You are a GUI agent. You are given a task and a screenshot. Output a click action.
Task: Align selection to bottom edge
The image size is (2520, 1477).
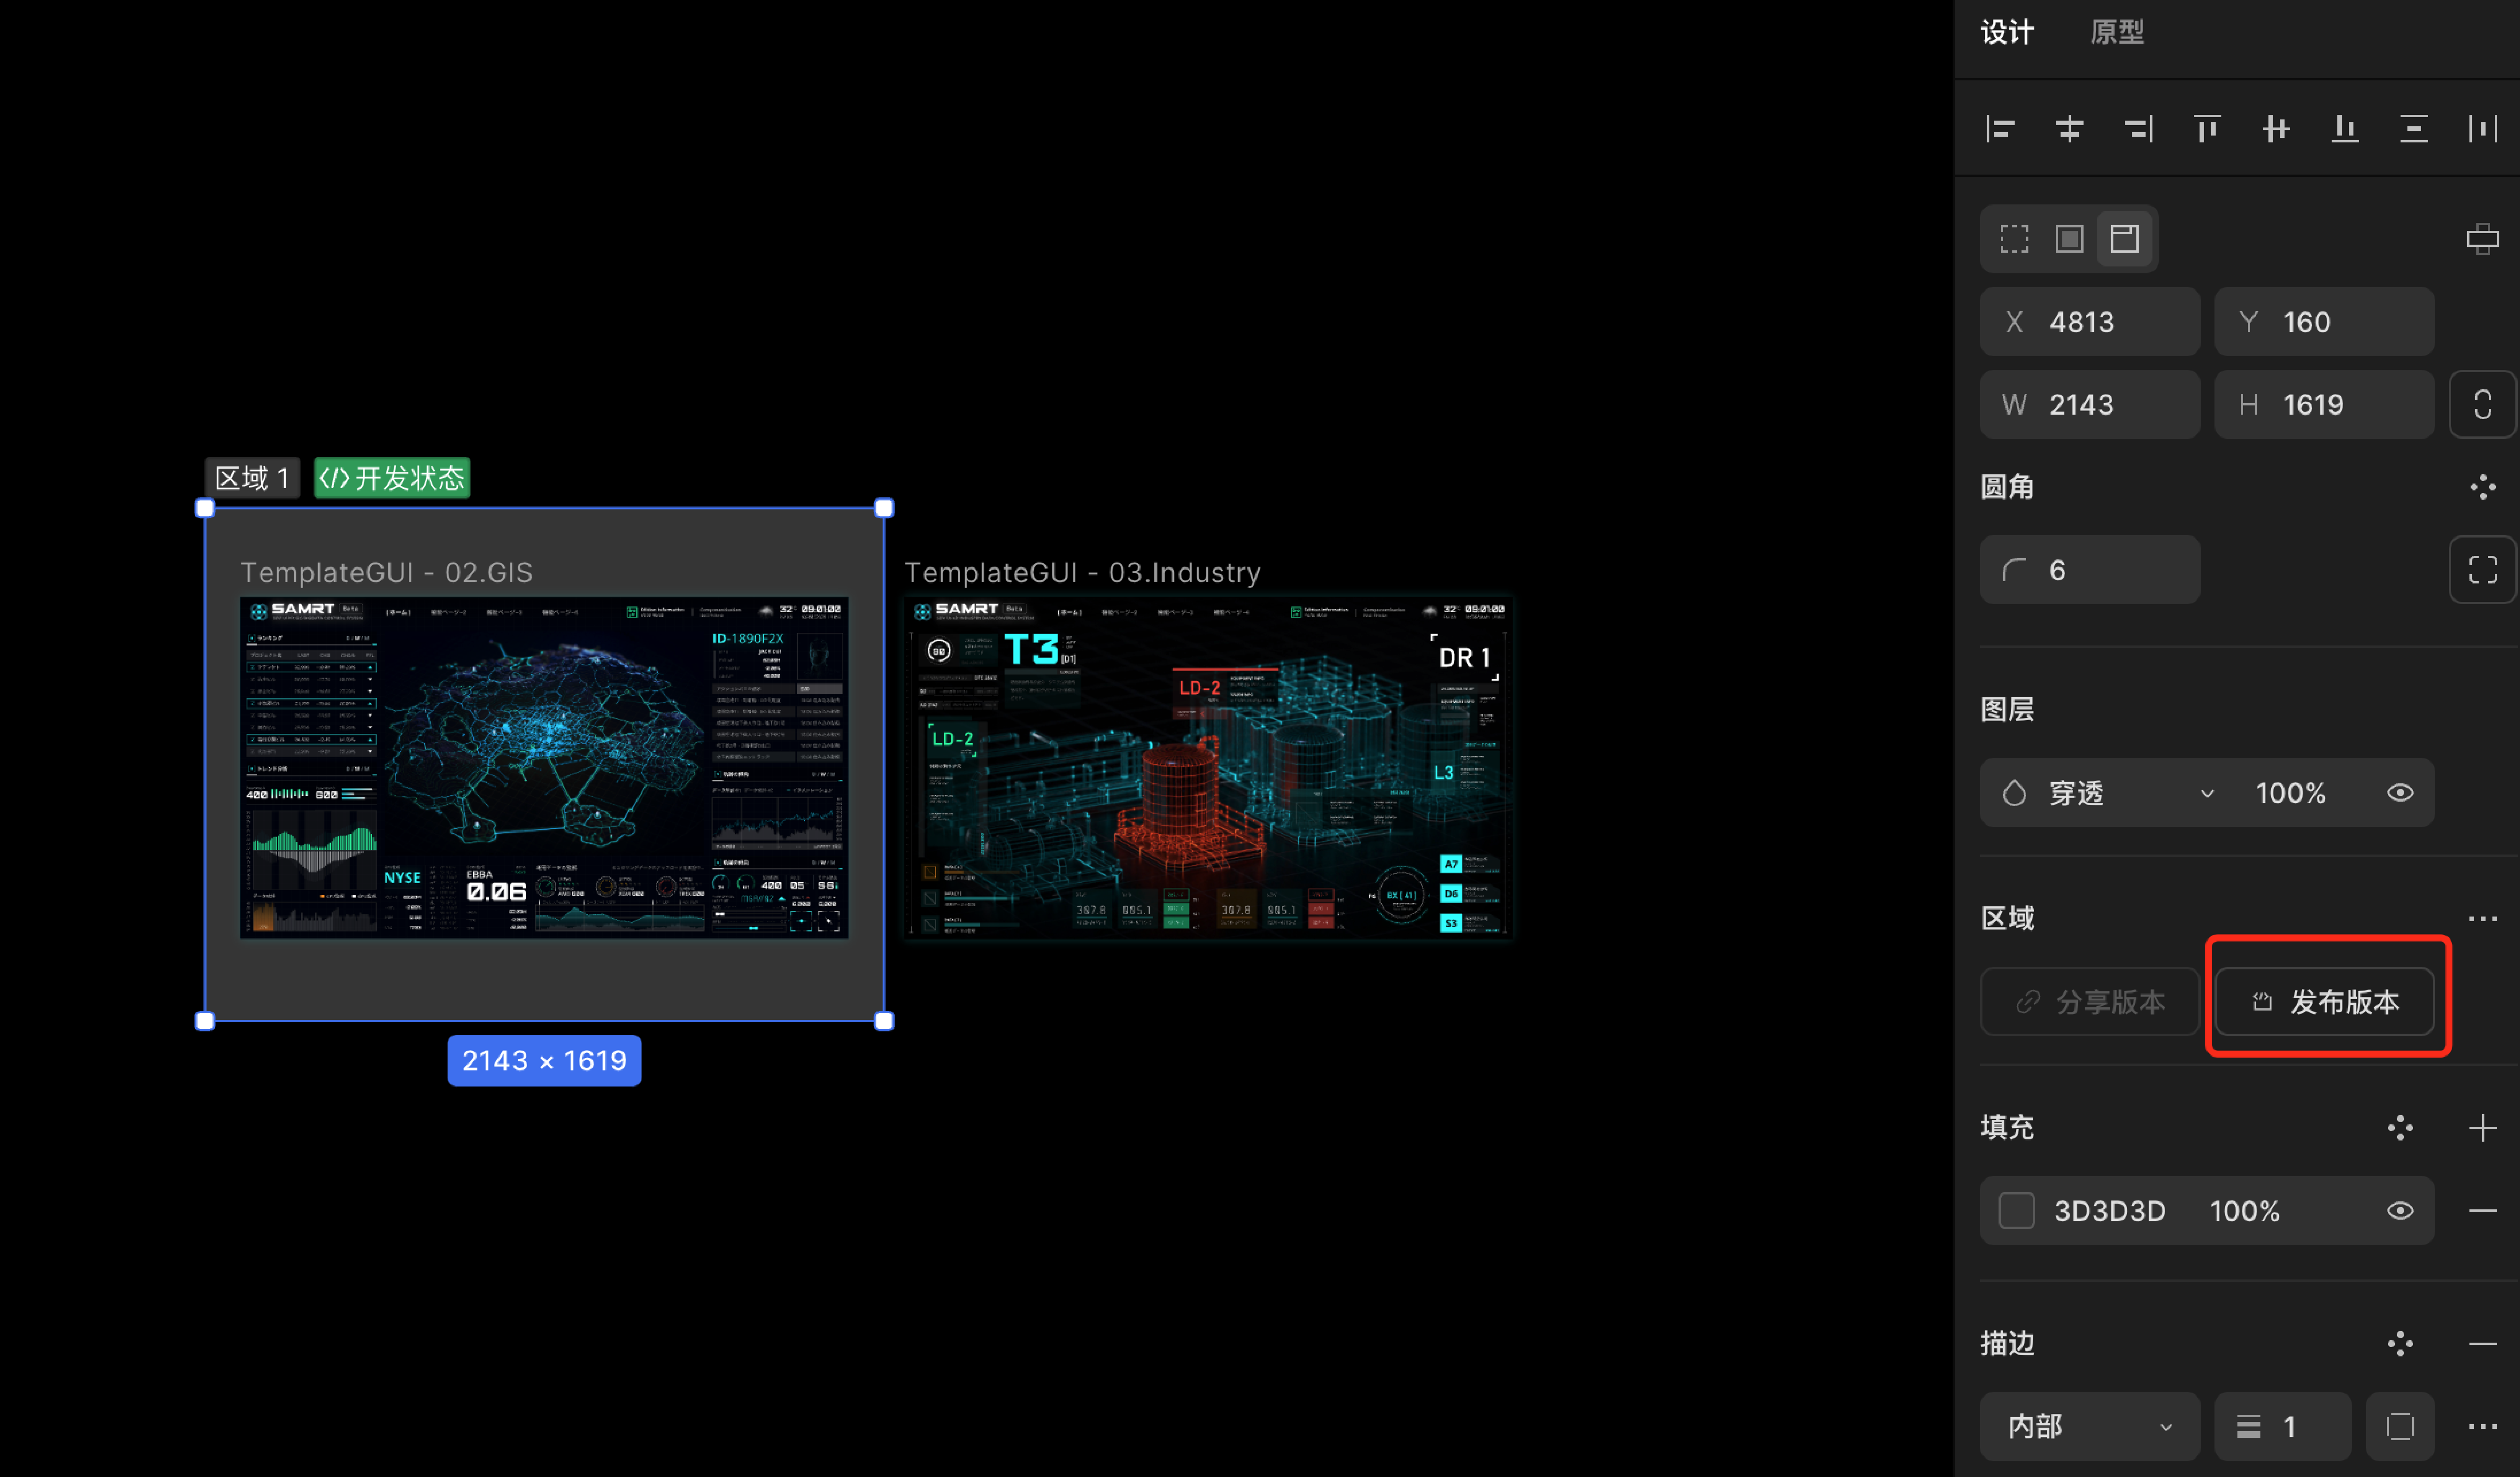coord(2345,129)
